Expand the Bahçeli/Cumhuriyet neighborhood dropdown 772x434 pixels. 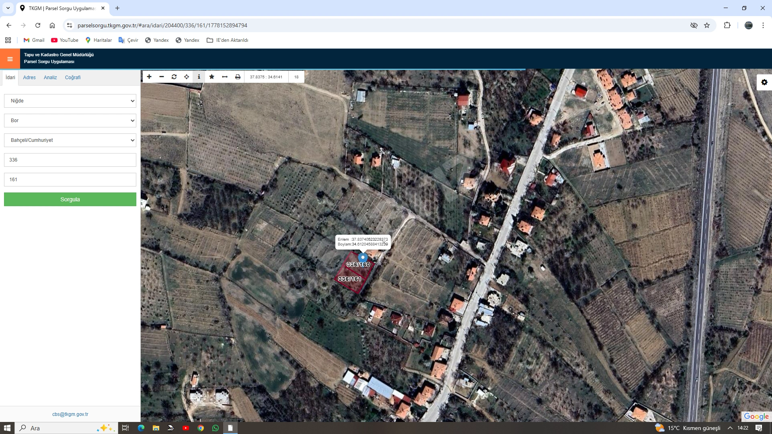tap(70, 140)
